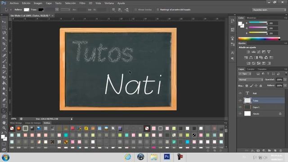
Task: Toggle layer filtering switch on
Action: (286, 74)
